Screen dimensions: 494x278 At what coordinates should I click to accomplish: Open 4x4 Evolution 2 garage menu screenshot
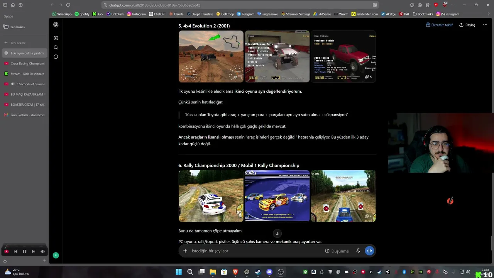[277, 56]
